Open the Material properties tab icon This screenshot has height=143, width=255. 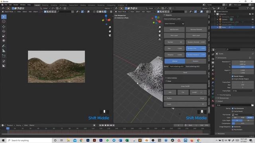(x=213, y=101)
